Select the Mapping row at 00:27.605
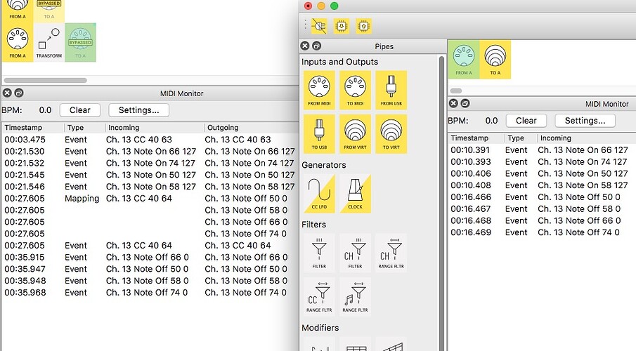 coord(150,199)
